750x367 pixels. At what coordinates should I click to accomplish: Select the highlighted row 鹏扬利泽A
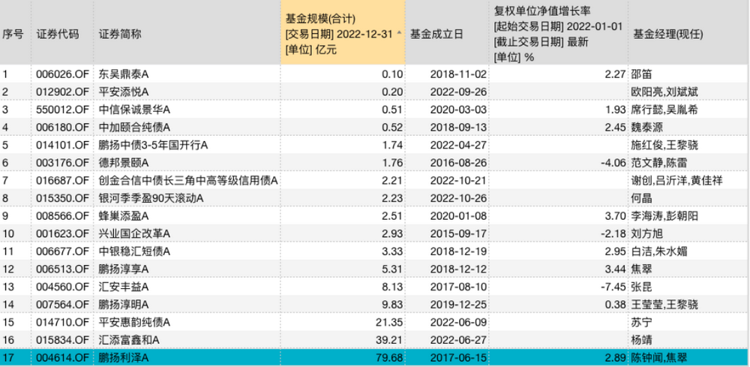pyautogui.click(x=375, y=357)
